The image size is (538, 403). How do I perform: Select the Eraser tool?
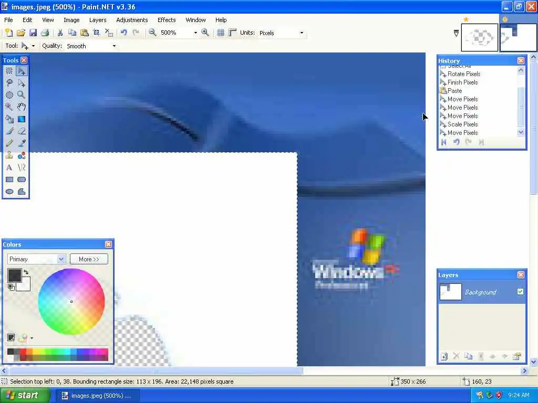21,131
